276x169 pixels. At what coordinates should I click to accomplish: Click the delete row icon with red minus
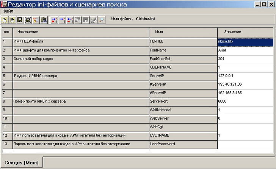[70, 20]
